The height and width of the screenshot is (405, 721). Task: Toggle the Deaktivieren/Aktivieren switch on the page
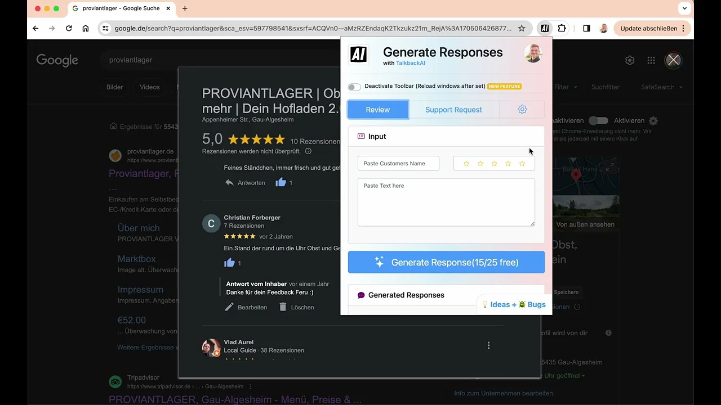pos(598,120)
